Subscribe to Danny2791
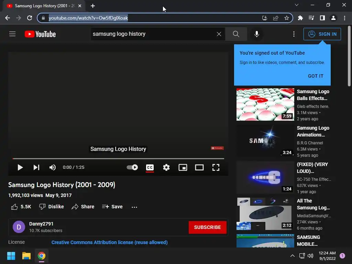 [207, 227]
